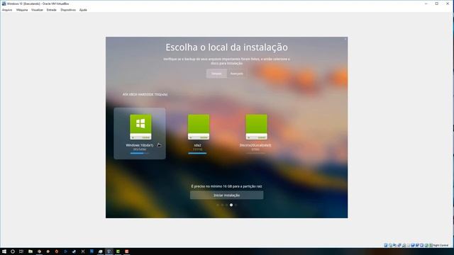Click the Windows 10(sda1) usage bar
Image resolution: width=454 pixels, height=255 pixels.
coord(140,153)
